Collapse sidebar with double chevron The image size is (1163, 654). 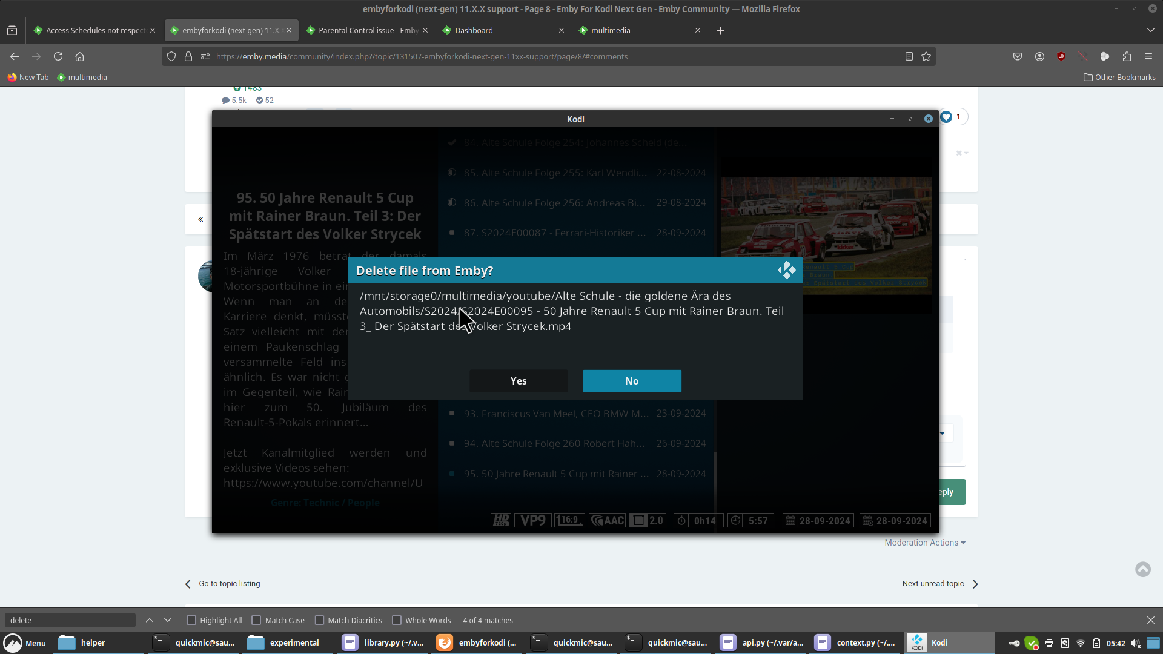[x=200, y=219]
